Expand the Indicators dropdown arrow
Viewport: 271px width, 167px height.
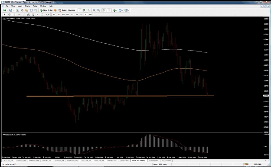click(117, 10)
